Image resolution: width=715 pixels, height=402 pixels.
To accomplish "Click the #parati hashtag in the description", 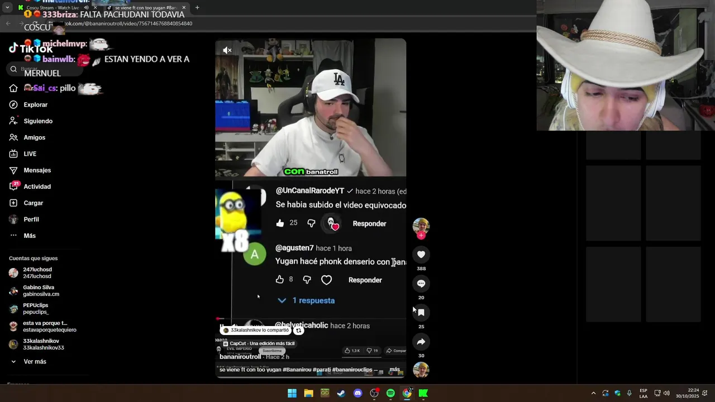I will (x=322, y=370).
